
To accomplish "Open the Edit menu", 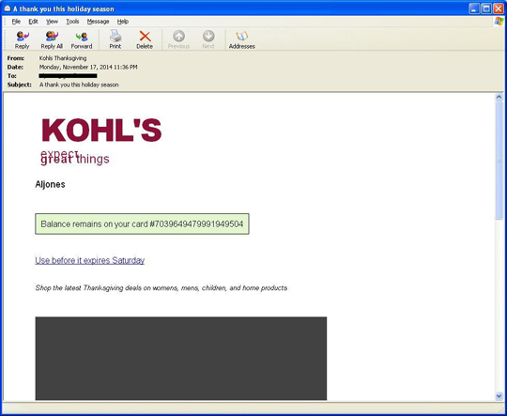I will click(x=33, y=22).
